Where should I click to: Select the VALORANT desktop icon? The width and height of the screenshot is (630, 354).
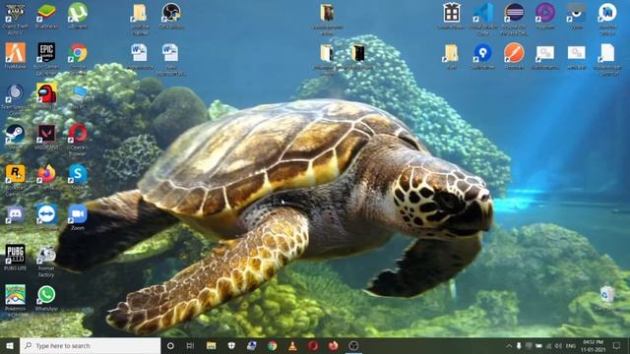pyautogui.click(x=46, y=137)
